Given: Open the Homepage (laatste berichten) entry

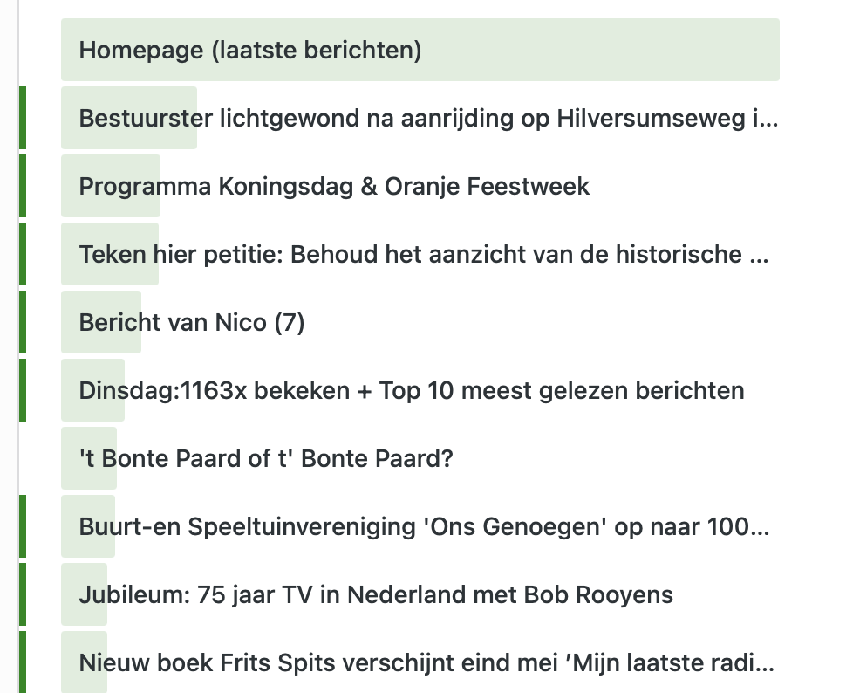Looking at the screenshot, I should point(250,51).
